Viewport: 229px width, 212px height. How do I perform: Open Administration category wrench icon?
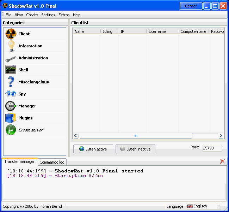coord(11,58)
